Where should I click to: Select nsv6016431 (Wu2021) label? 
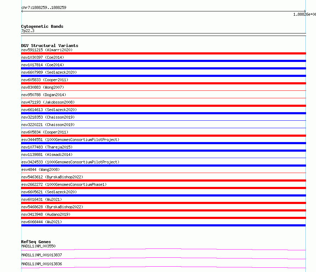[x=42, y=199]
